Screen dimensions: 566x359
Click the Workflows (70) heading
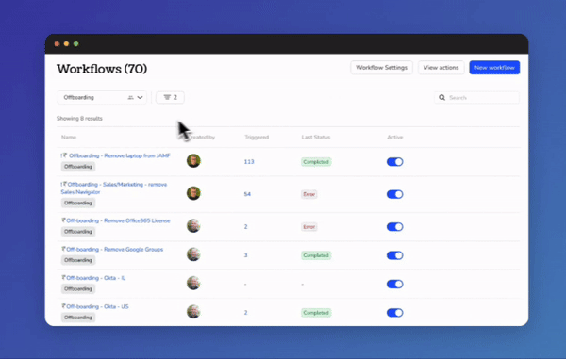tap(102, 69)
